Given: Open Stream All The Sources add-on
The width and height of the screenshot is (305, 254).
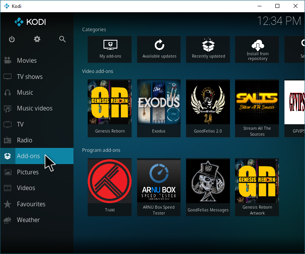Looking at the screenshot, I should (x=257, y=108).
